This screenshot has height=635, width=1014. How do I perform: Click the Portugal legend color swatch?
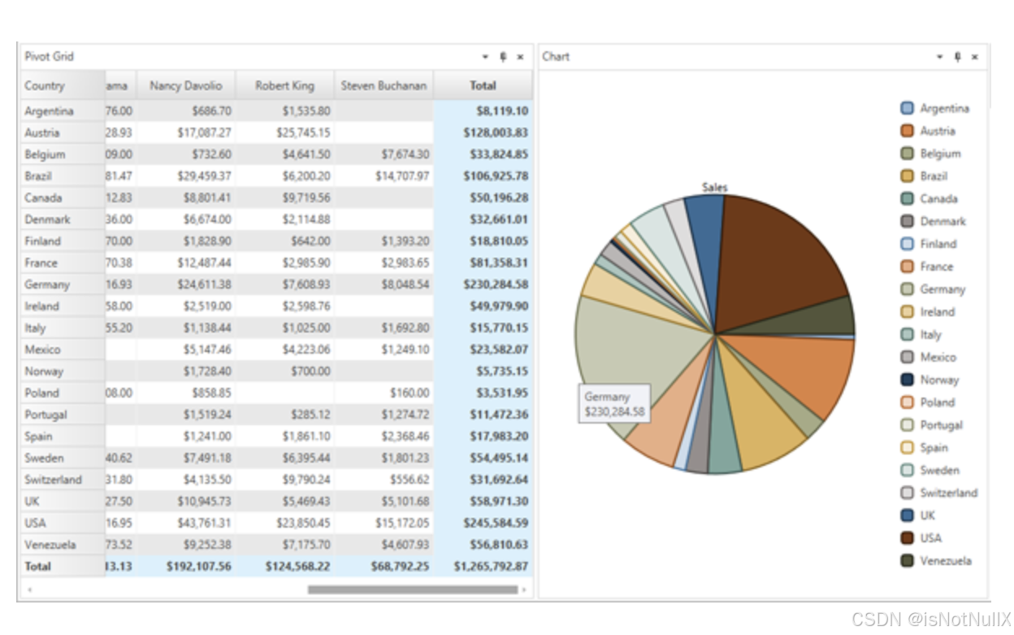point(908,424)
